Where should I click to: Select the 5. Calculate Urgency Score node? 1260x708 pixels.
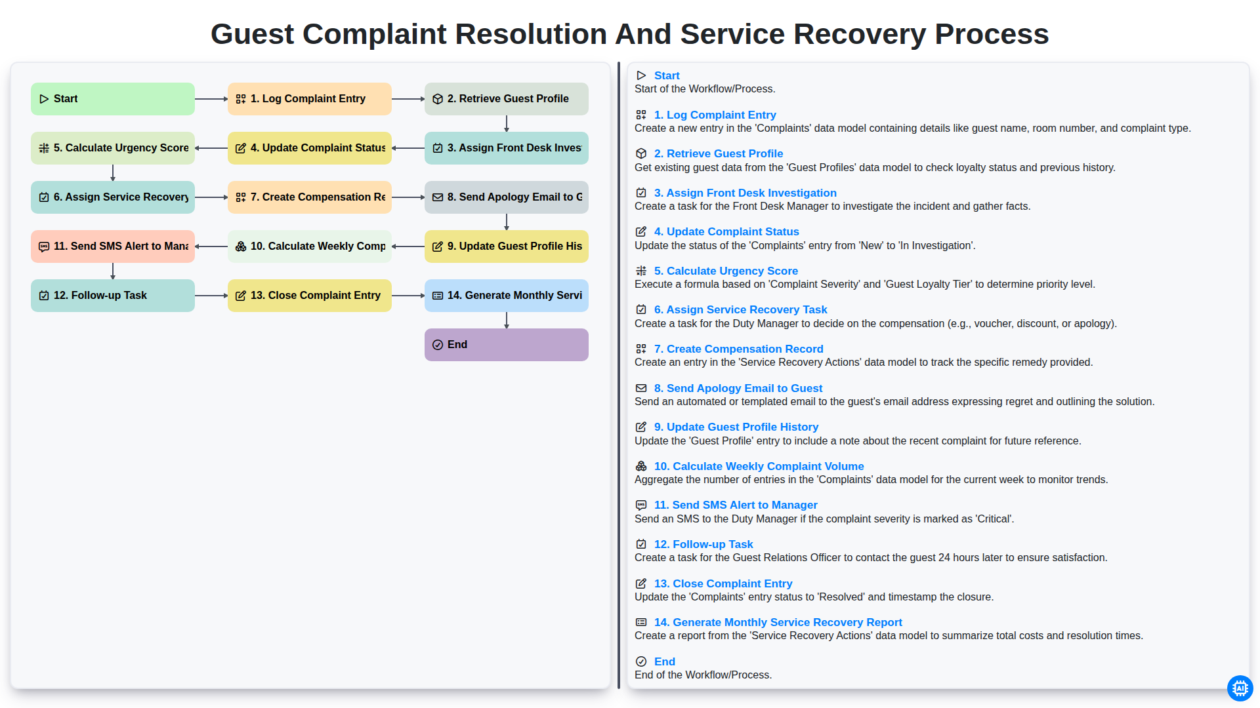(x=113, y=148)
